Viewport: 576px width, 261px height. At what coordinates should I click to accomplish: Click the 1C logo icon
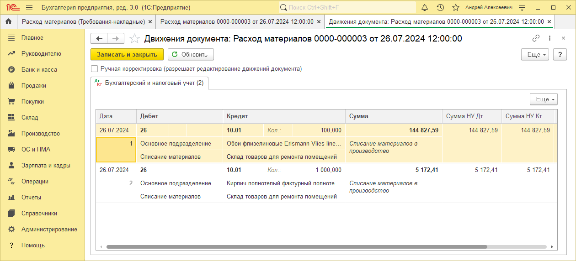[12, 7]
